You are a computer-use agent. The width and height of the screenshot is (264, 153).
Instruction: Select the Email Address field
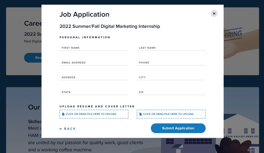[x=94, y=63]
